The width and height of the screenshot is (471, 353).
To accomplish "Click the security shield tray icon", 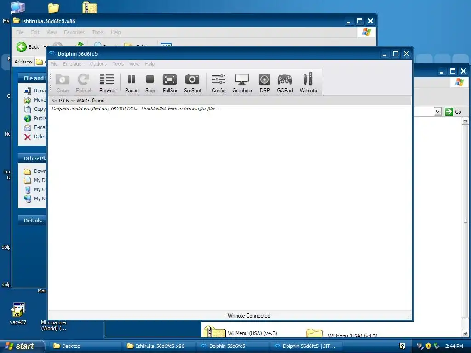I will [428, 346].
